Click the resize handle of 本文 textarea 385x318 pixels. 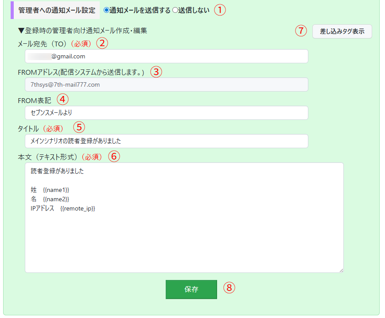(341, 270)
